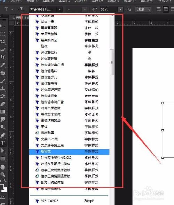Select the Eyedropper tool
This screenshot has height=205, width=174.
3,65
